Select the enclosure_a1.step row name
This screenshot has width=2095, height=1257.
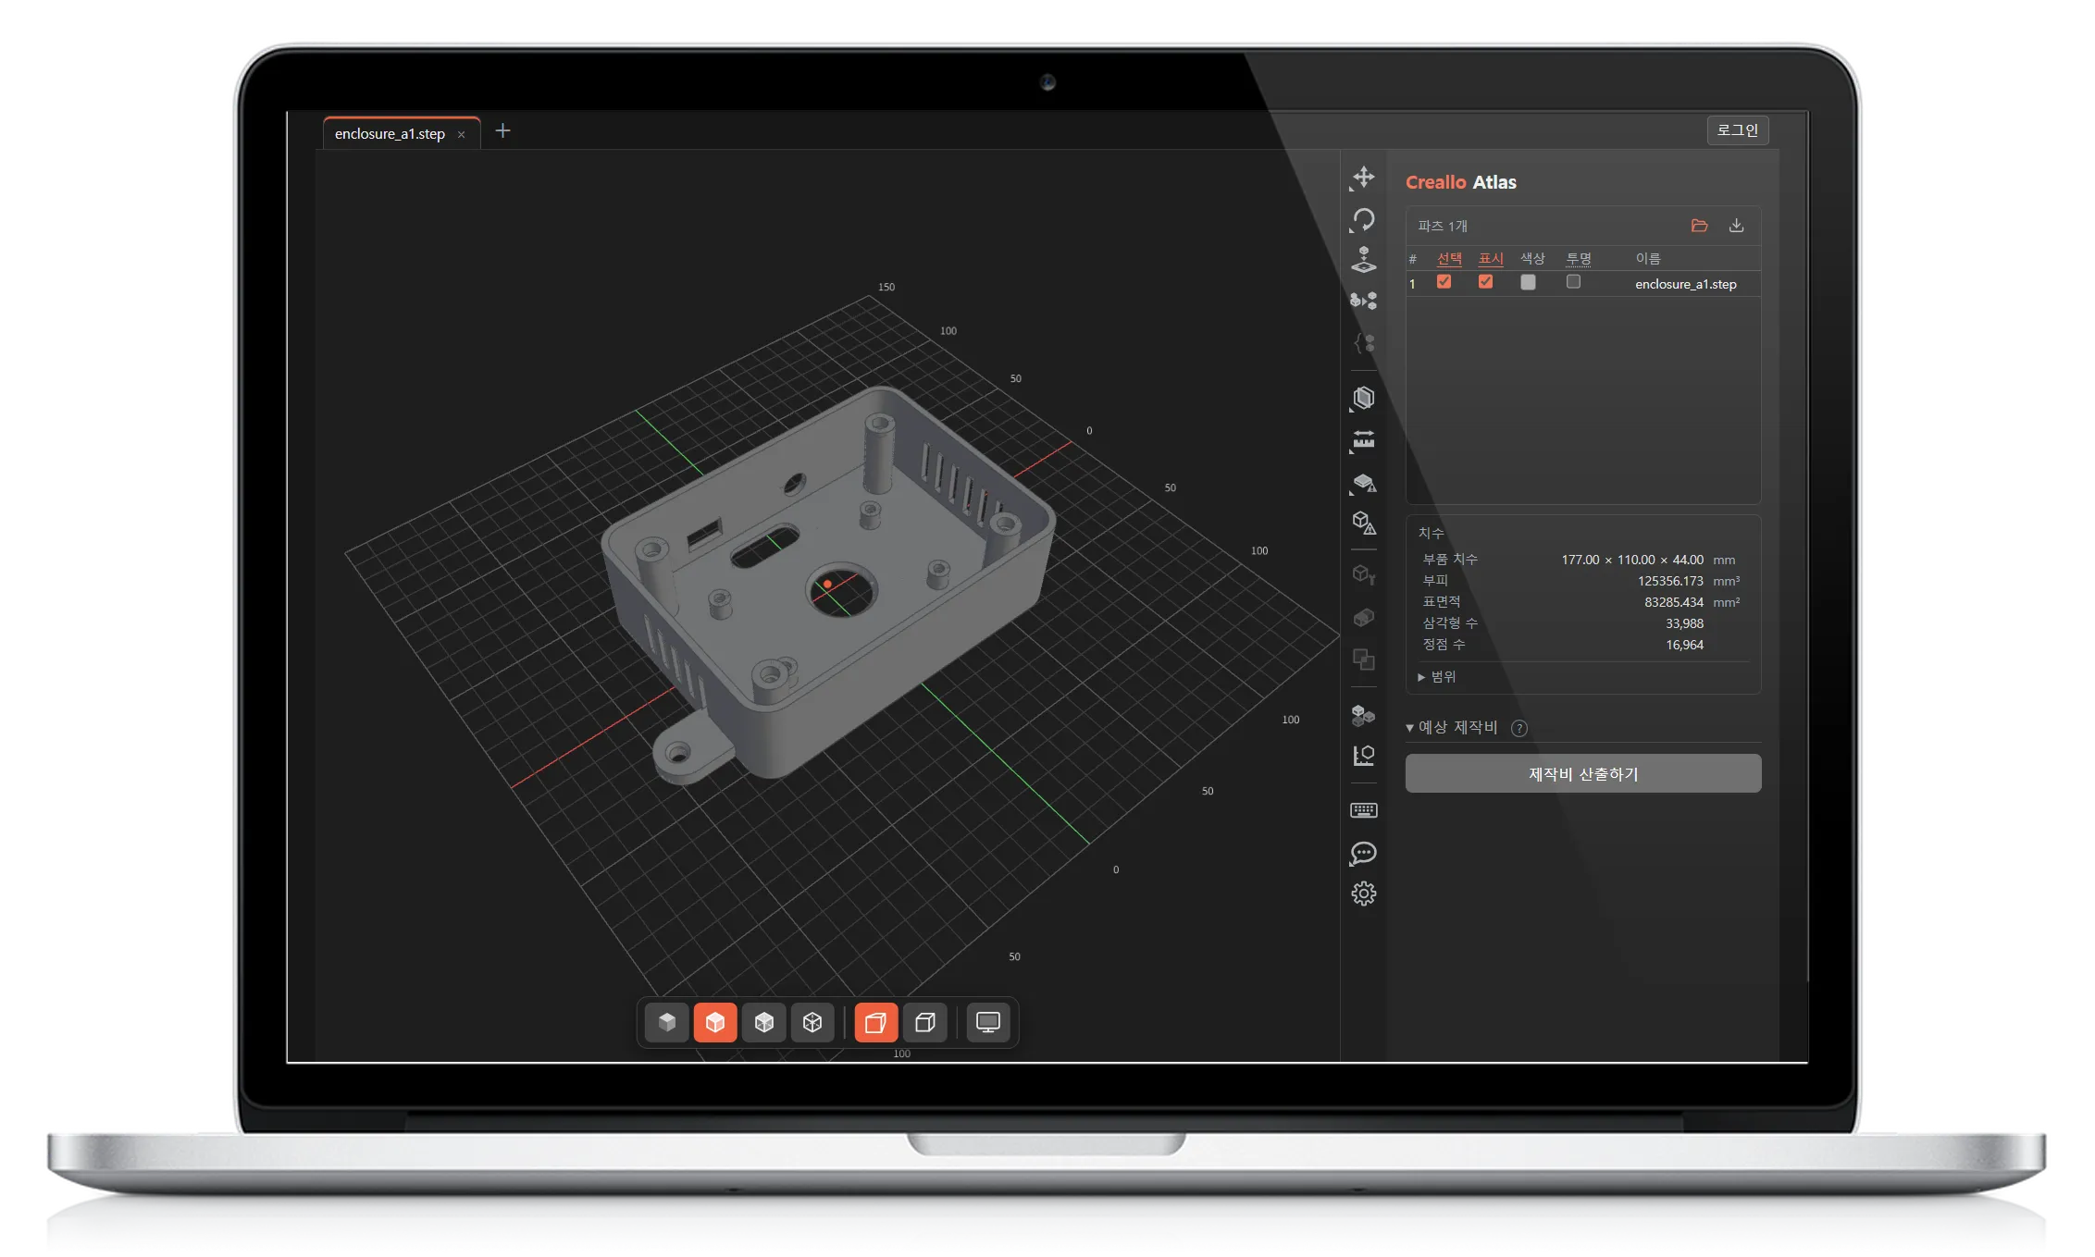pyautogui.click(x=1685, y=284)
